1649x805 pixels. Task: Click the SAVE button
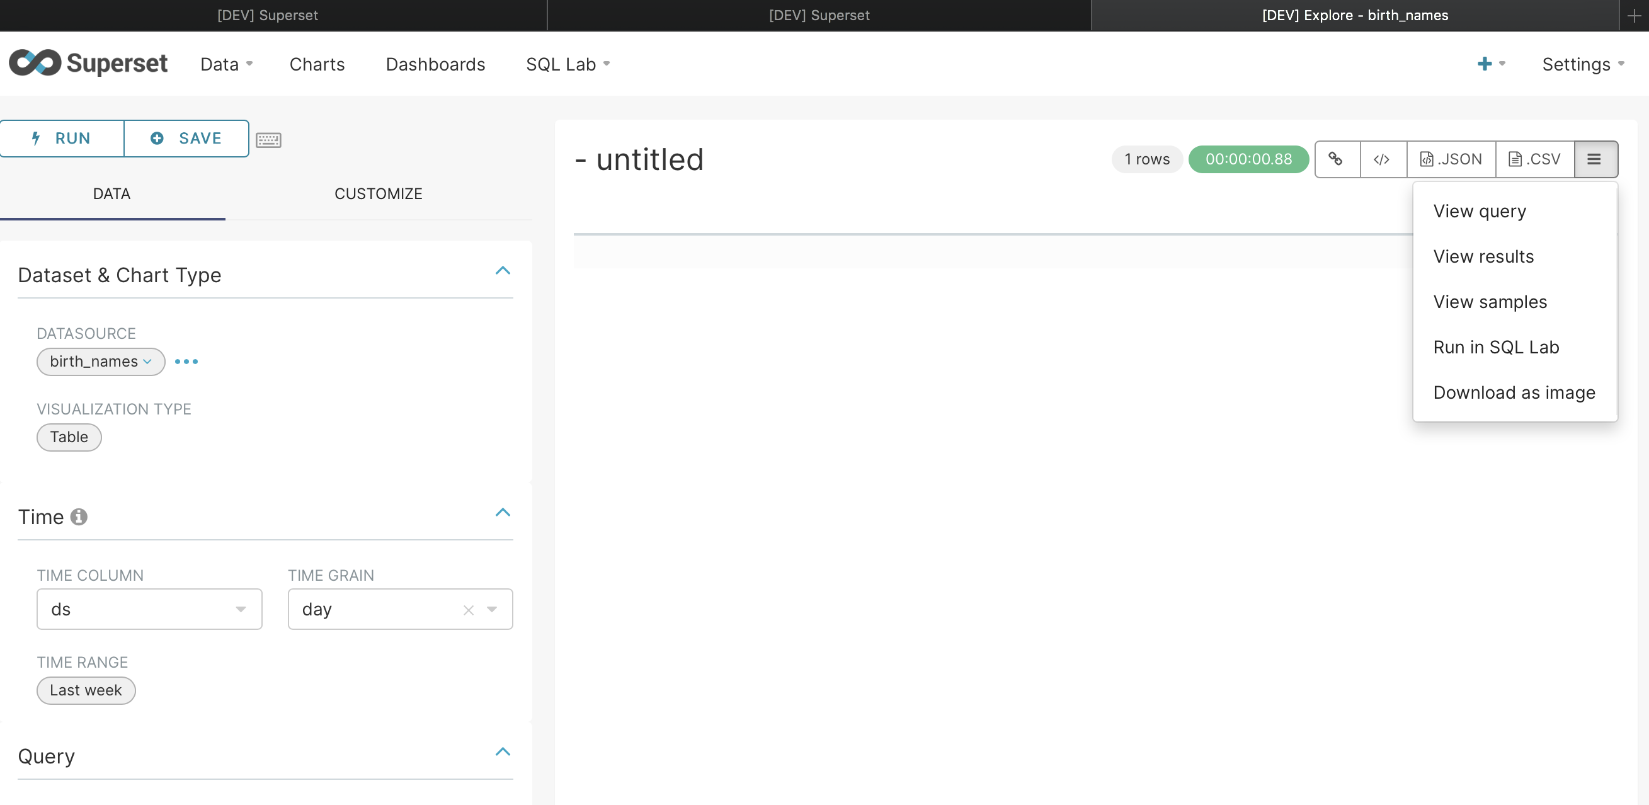[x=186, y=139]
